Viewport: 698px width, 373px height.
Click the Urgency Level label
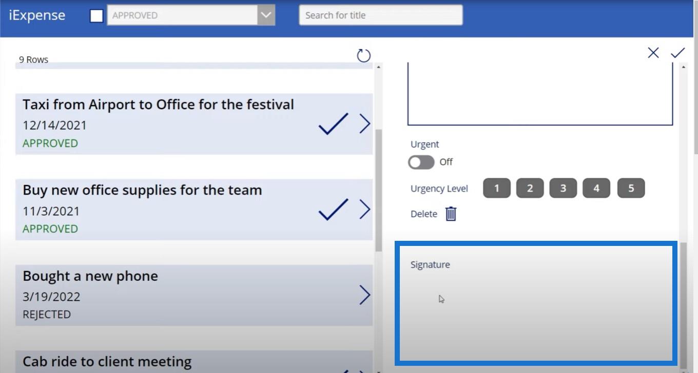tap(439, 189)
